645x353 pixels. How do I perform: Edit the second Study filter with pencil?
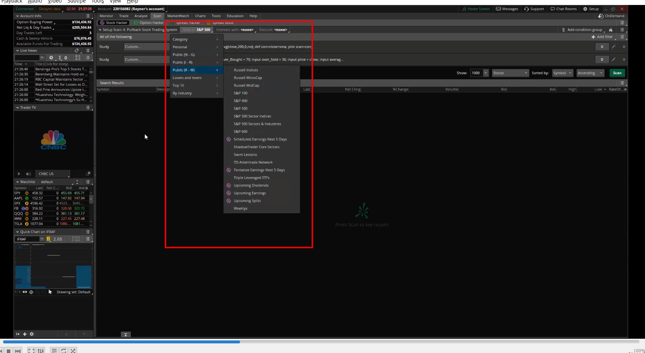(614, 60)
